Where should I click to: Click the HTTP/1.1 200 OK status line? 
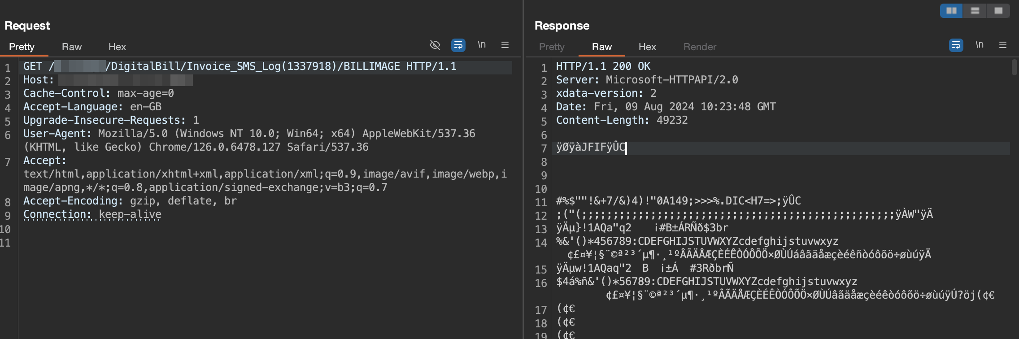(x=603, y=66)
